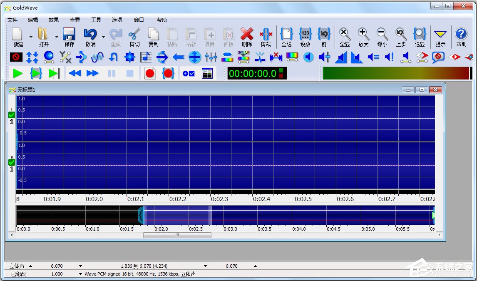This screenshot has width=477, height=281.
Task: Toggle the right channel R checkbox
Action: (x=12, y=162)
